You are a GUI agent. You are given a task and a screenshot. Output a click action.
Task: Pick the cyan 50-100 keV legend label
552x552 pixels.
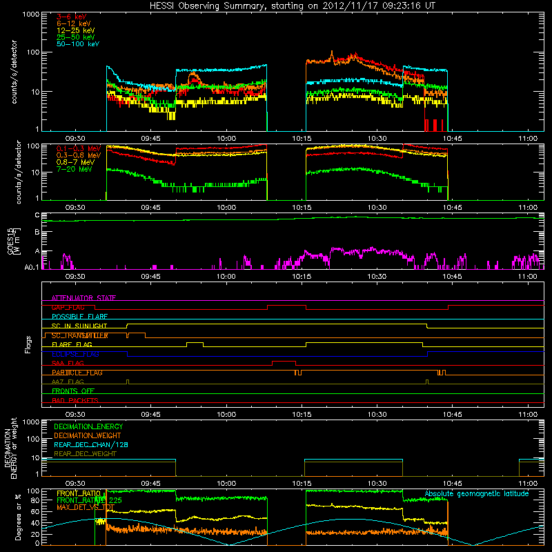[x=78, y=44]
